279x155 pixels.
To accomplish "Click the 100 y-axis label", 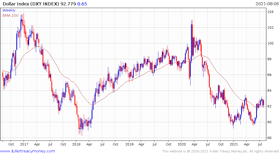I will (x=270, y=43).
